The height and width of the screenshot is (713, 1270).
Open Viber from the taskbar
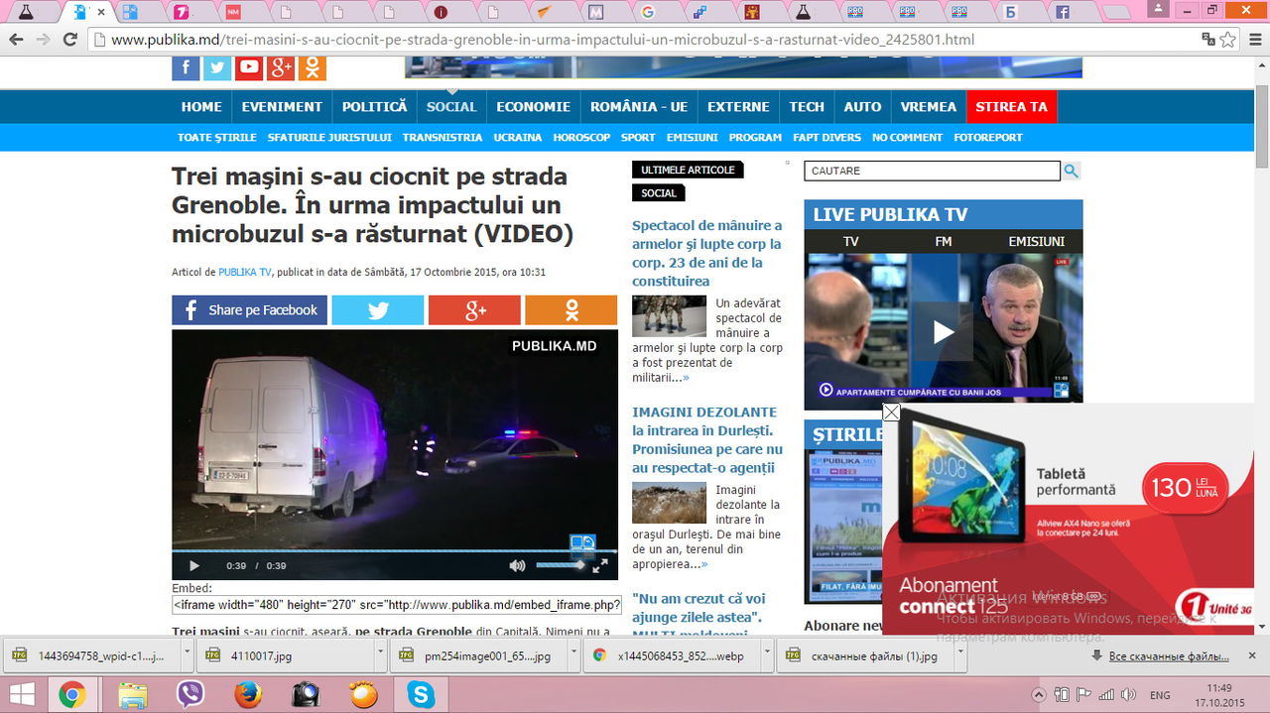click(190, 695)
